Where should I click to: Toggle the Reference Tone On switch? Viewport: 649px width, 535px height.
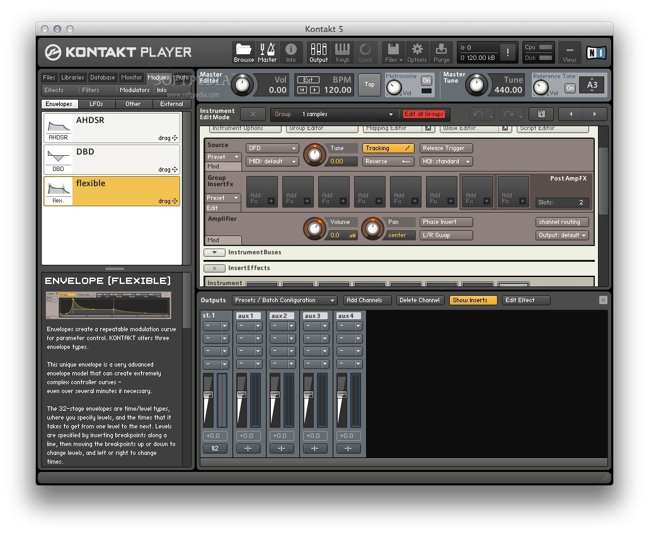pyautogui.click(x=570, y=89)
